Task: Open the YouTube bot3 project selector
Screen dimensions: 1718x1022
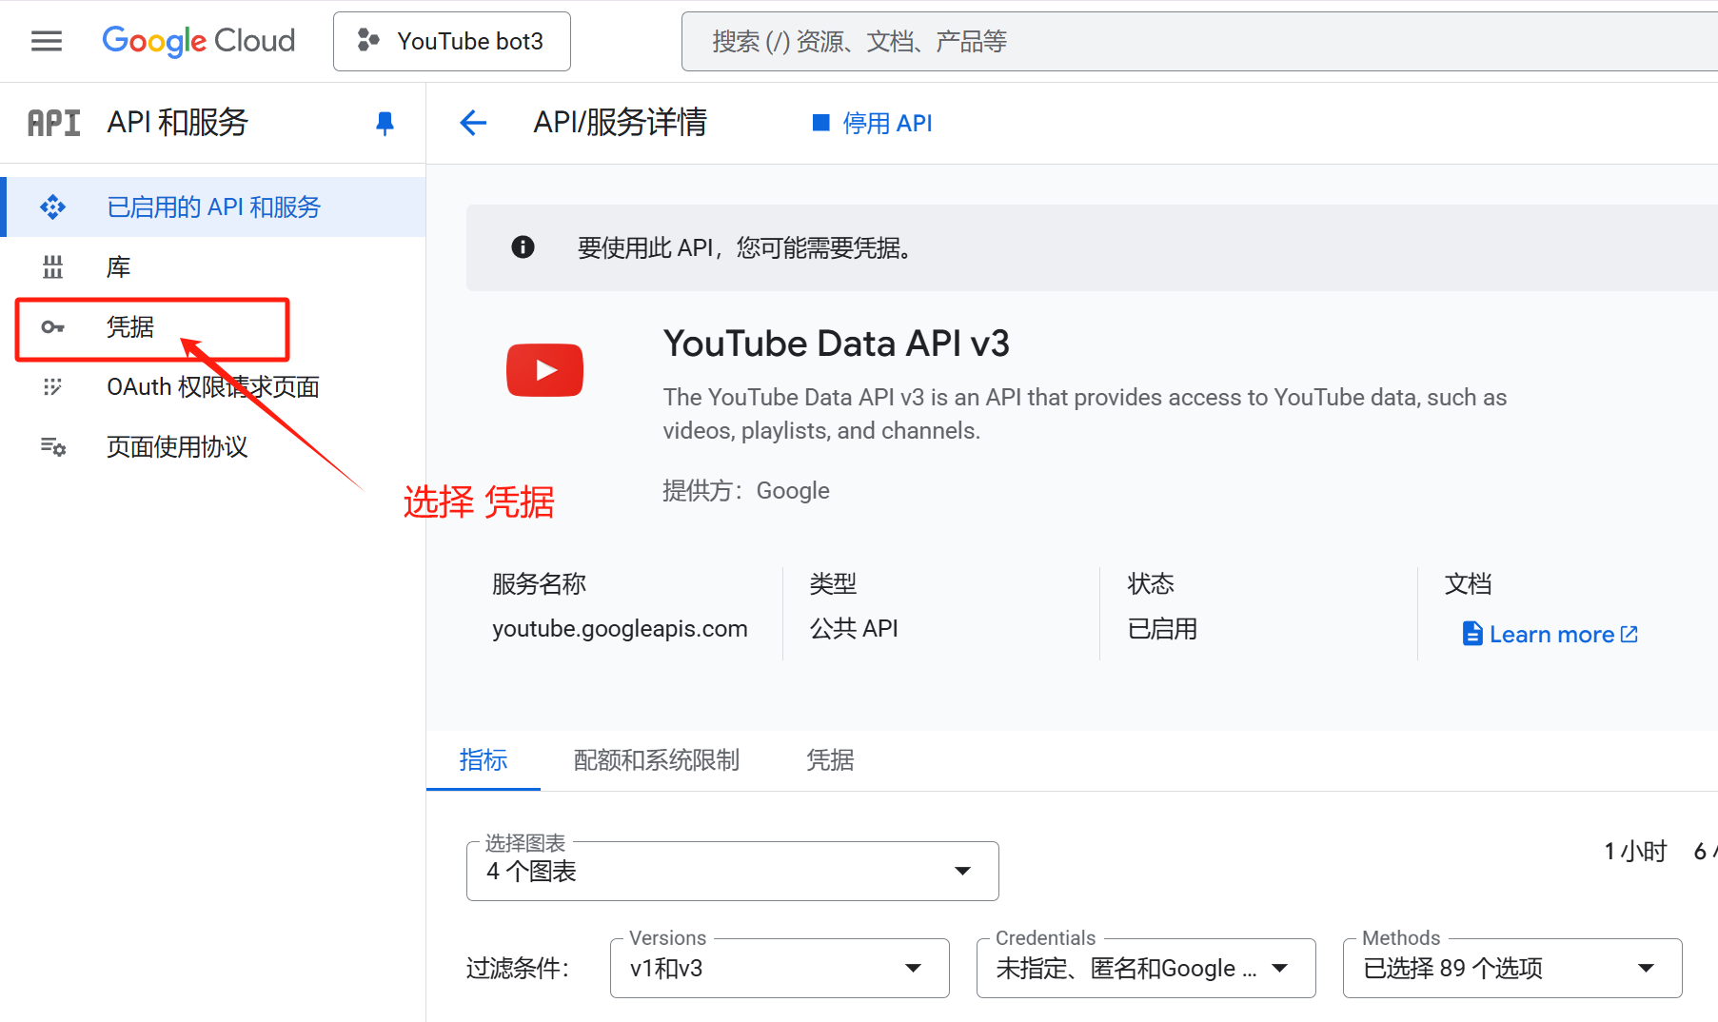Action: click(451, 40)
